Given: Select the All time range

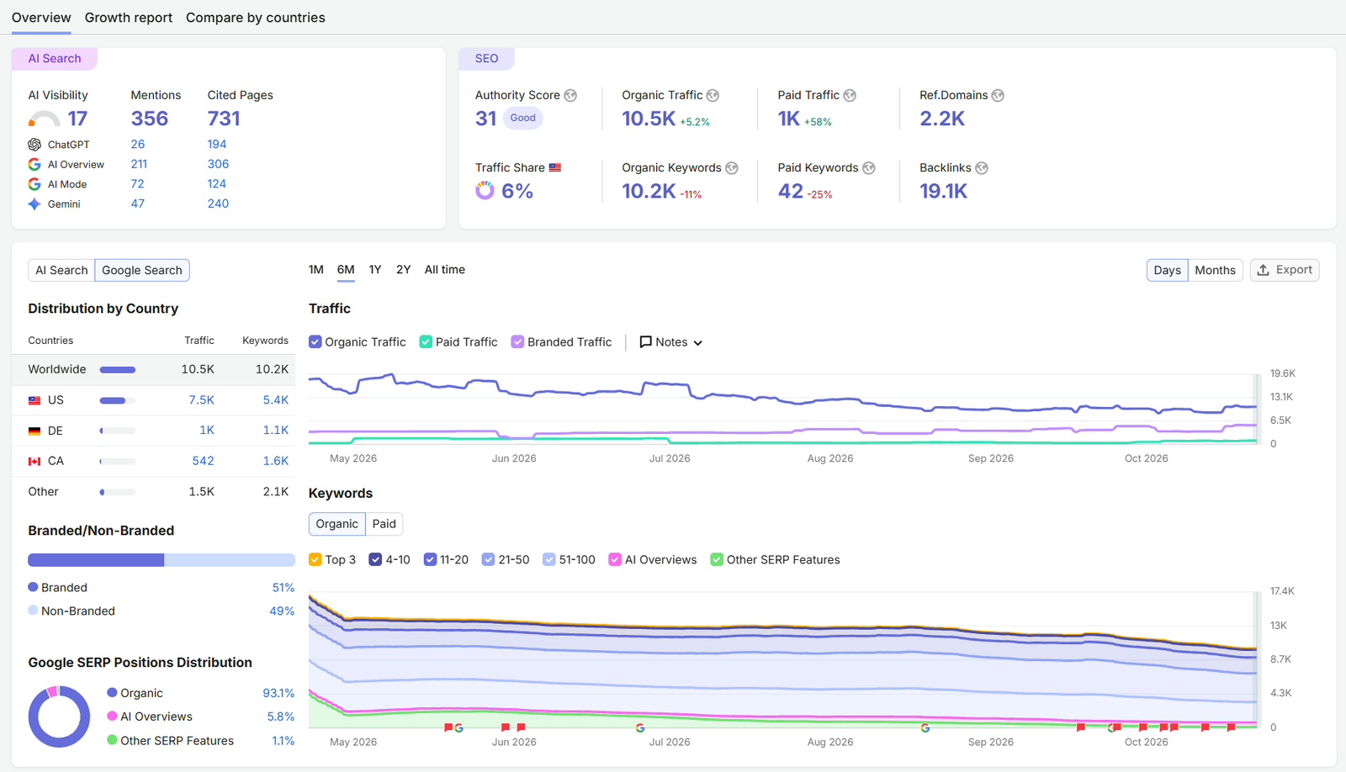Looking at the screenshot, I should (x=445, y=270).
